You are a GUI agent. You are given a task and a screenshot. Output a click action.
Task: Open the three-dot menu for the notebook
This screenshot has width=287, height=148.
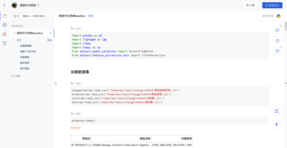point(50,33)
